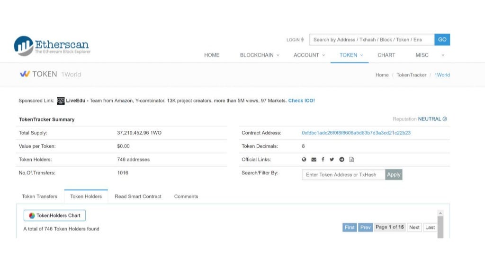This screenshot has width=485, height=272.
Task: Open the Twitter bird icon in Official Links
Action: [332, 160]
